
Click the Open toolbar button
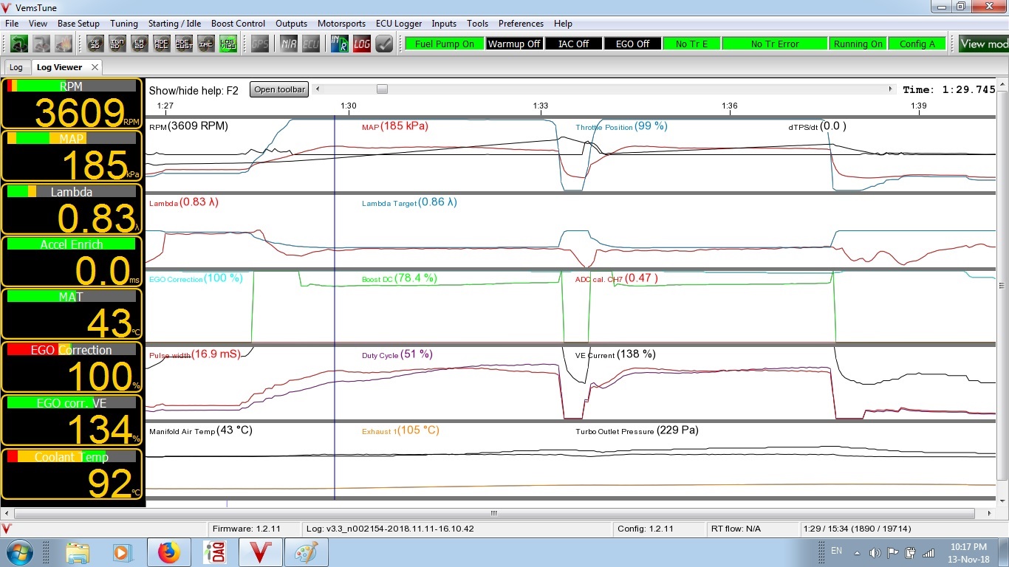pos(278,89)
